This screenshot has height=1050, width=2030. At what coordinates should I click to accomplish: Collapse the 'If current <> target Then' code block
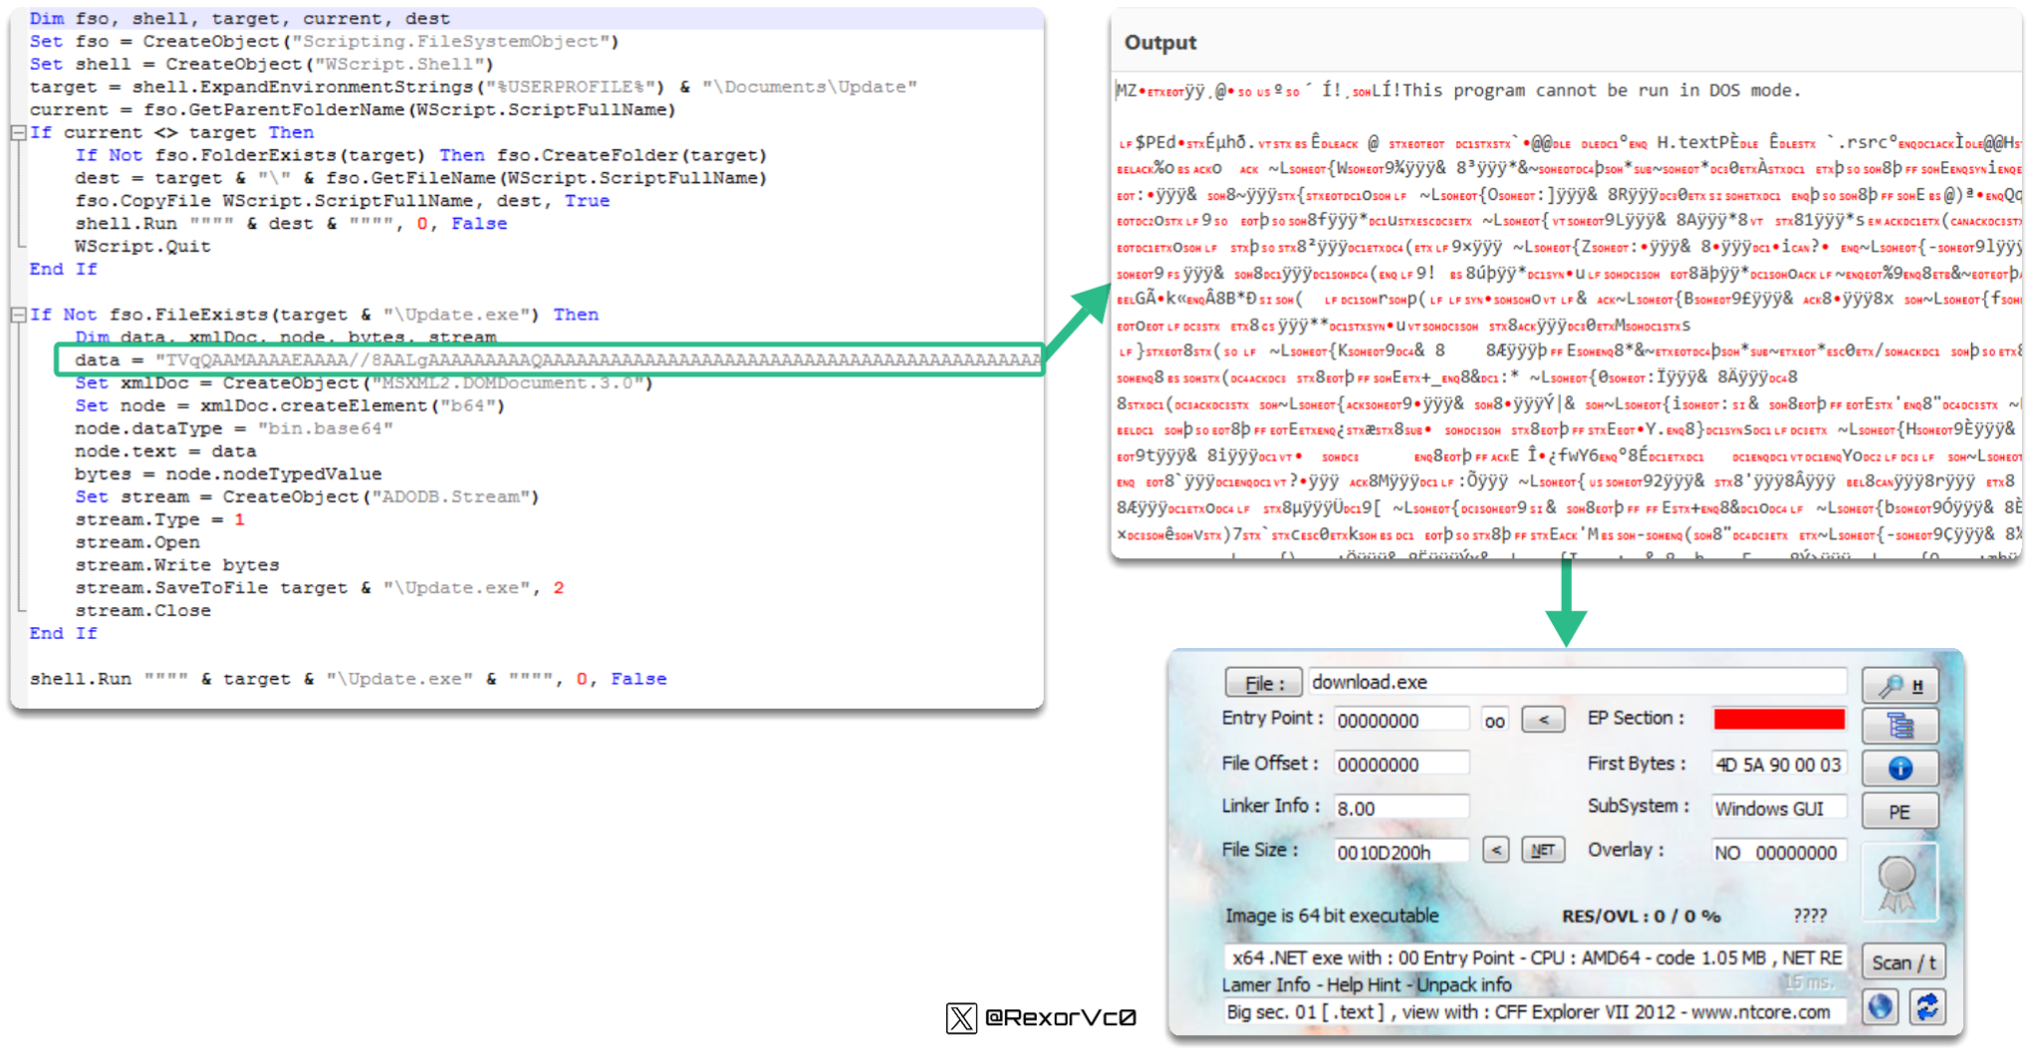pos(17,132)
